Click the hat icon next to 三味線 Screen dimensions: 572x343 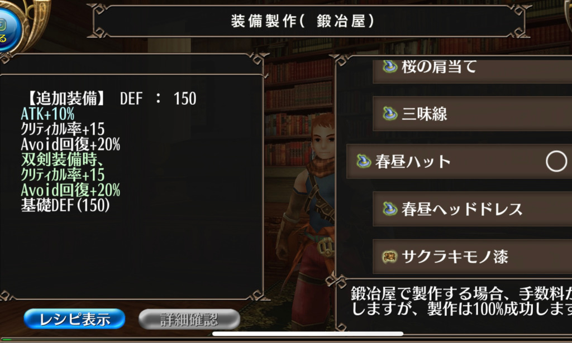(389, 114)
